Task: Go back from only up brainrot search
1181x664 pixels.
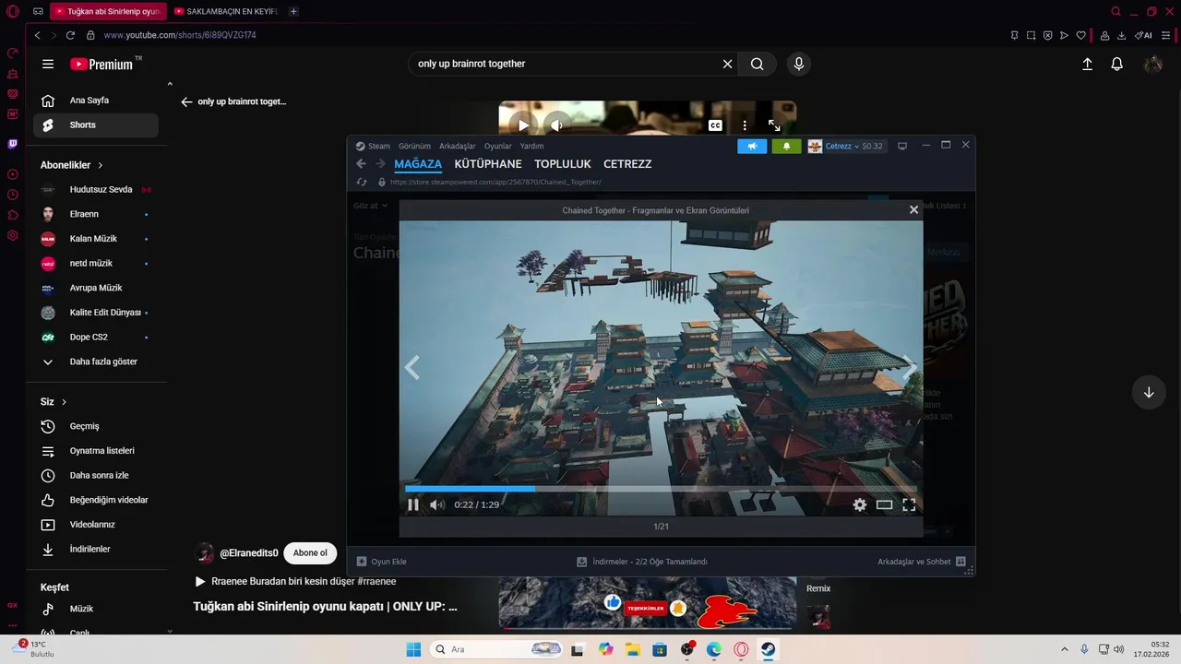Action: tap(186, 101)
